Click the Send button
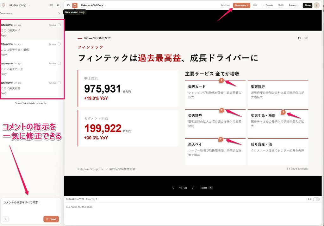324x226 pixels. click(51, 219)
